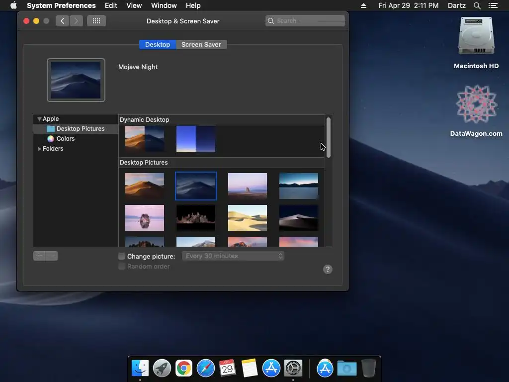This screenshot has width=509, height=382.
Task: Choose the dark night rock formations picture
Action: click(196, 218)
